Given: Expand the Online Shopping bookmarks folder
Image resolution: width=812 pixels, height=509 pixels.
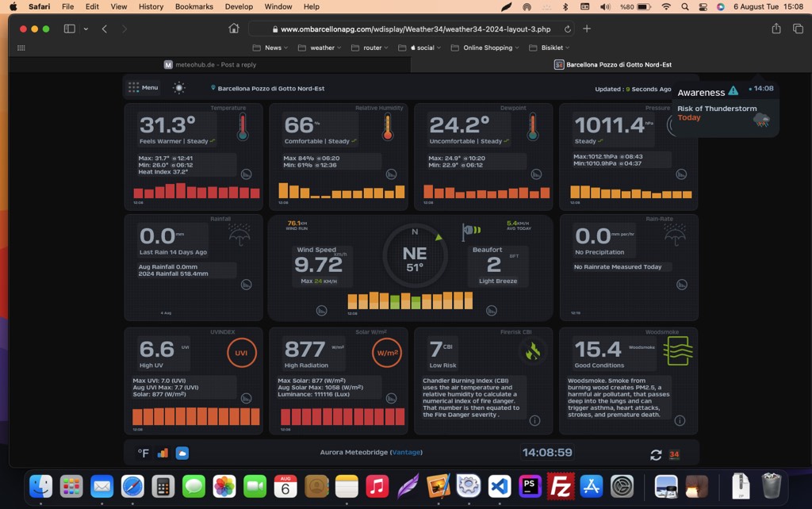Looking at the screenshot, I should coord(487,48).
